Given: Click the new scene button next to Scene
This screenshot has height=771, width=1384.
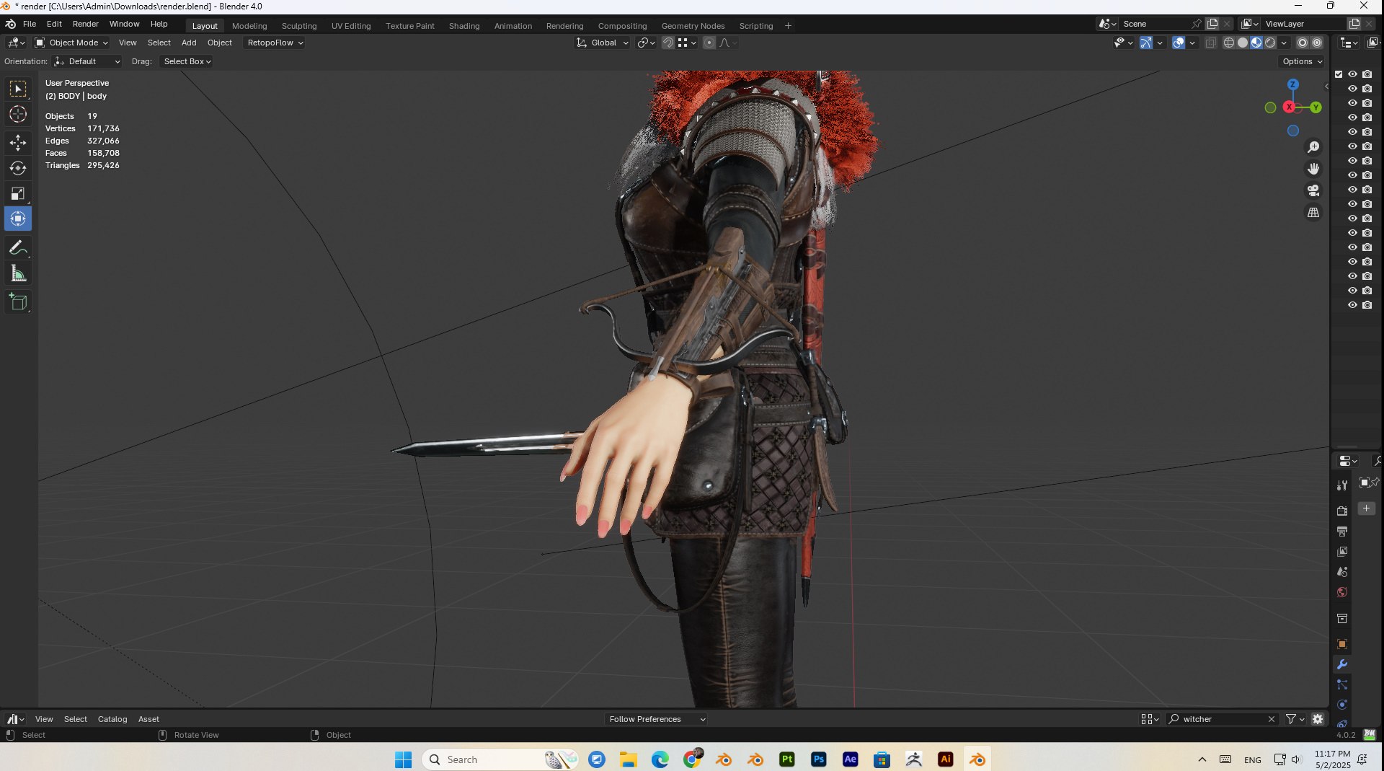Looking at the screenshot, I should [1212, 24].
